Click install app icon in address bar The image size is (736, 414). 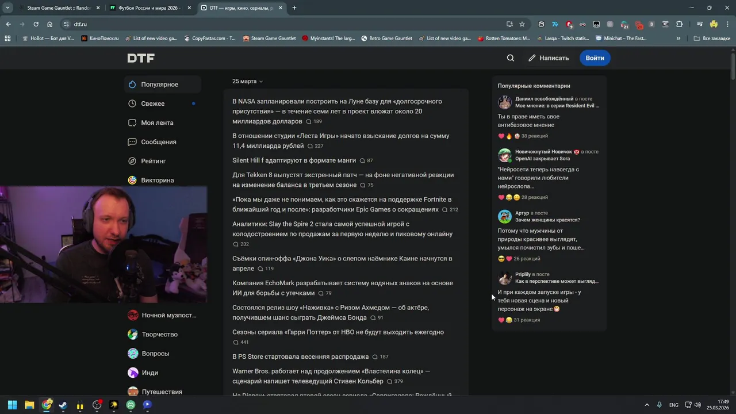(509, 24)
